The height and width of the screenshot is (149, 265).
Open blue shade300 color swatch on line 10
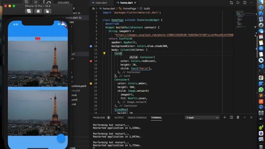91,46
